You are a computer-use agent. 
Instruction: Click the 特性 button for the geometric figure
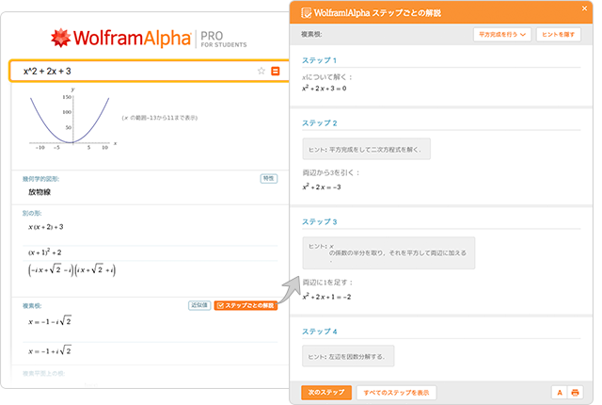point(269,178)
